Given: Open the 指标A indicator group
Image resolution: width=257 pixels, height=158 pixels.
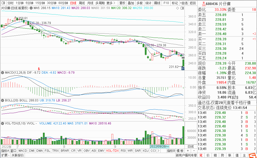Looking at the screenshot, I should click(x=5, y=151).
